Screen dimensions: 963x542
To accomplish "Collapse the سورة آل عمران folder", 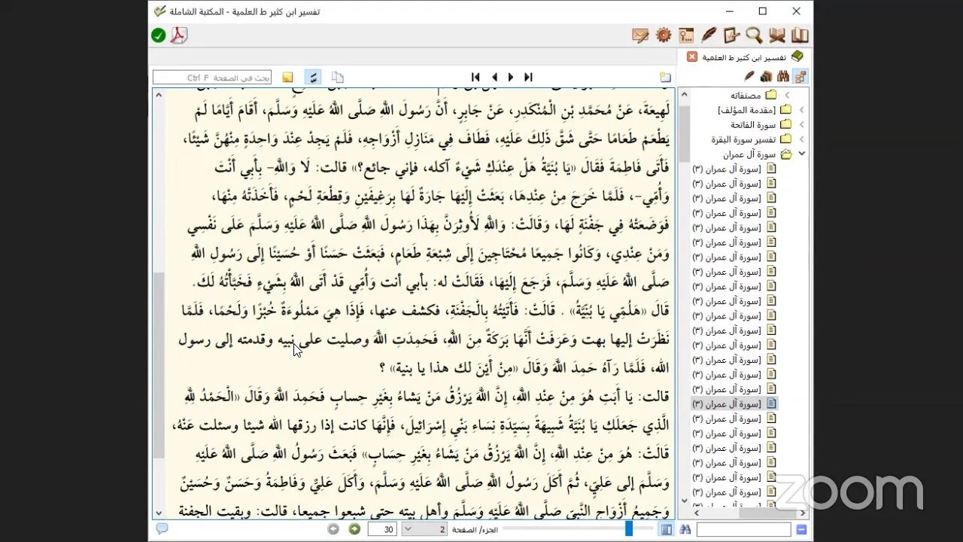I will click(802, 154).
